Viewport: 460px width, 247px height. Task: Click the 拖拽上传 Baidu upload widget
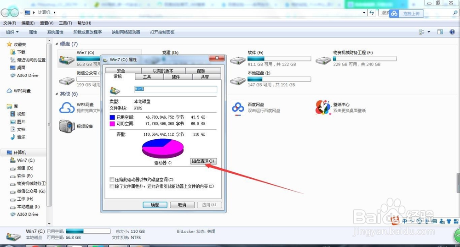pyautogui.click(x=406, y=13)
